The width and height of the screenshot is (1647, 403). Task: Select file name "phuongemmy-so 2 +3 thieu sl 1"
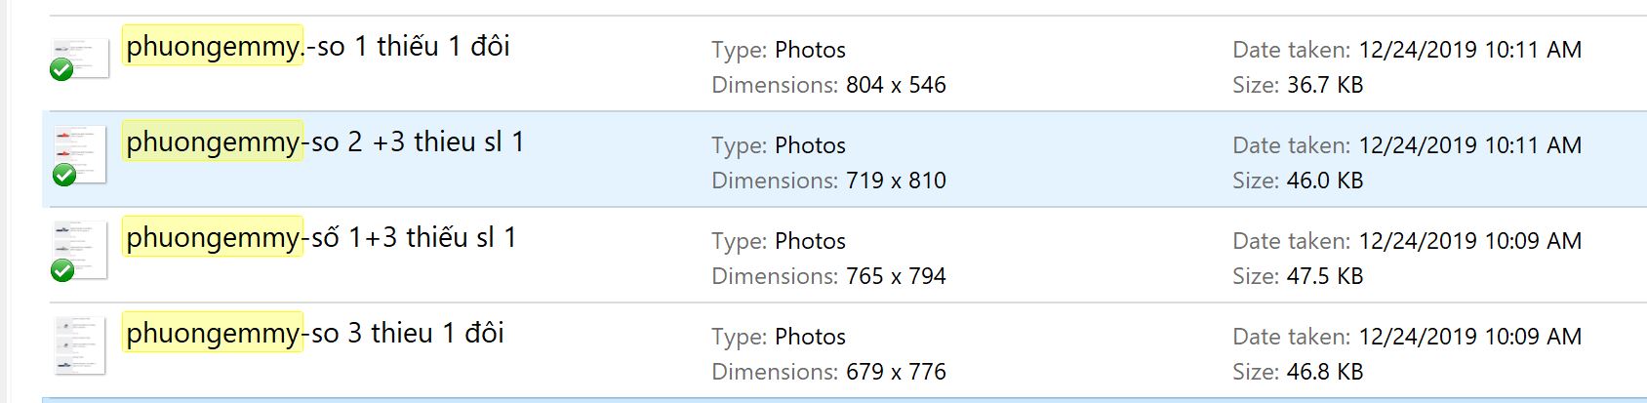tap(325, 141)
